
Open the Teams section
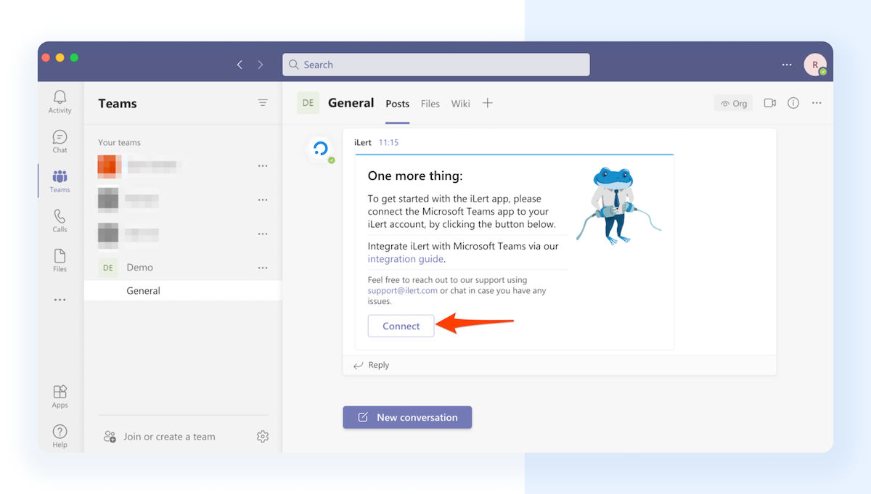click(60, 180)
